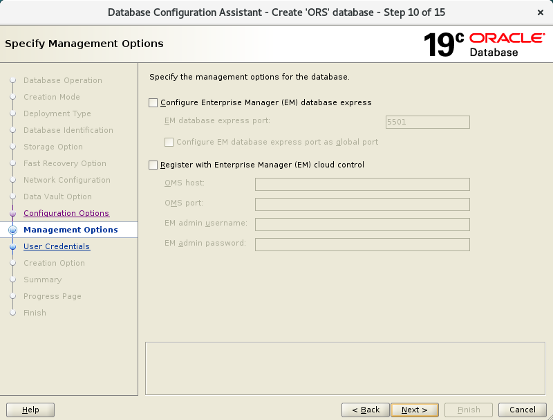553x420 pixels.
Task: Check Register with Enterprise Manager cloud control
Action: [x=153, y=165]
